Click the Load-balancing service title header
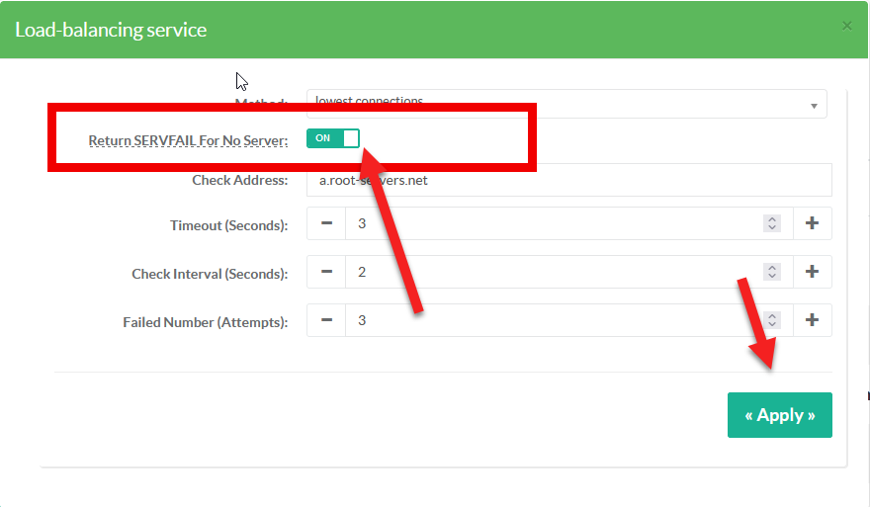 pos(111,30)
